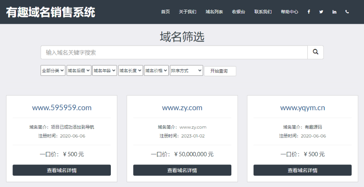Click the magnifier search icon button

point(315,52)
